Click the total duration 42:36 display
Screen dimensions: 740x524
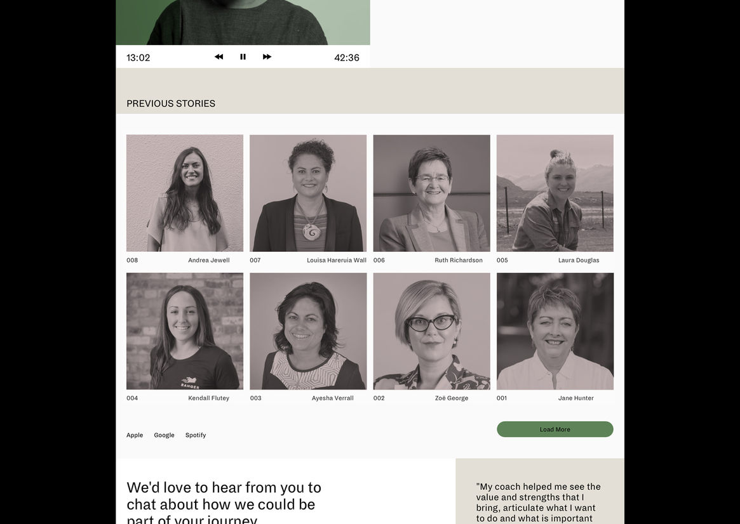pyautogui.click(x=347, y=58)
